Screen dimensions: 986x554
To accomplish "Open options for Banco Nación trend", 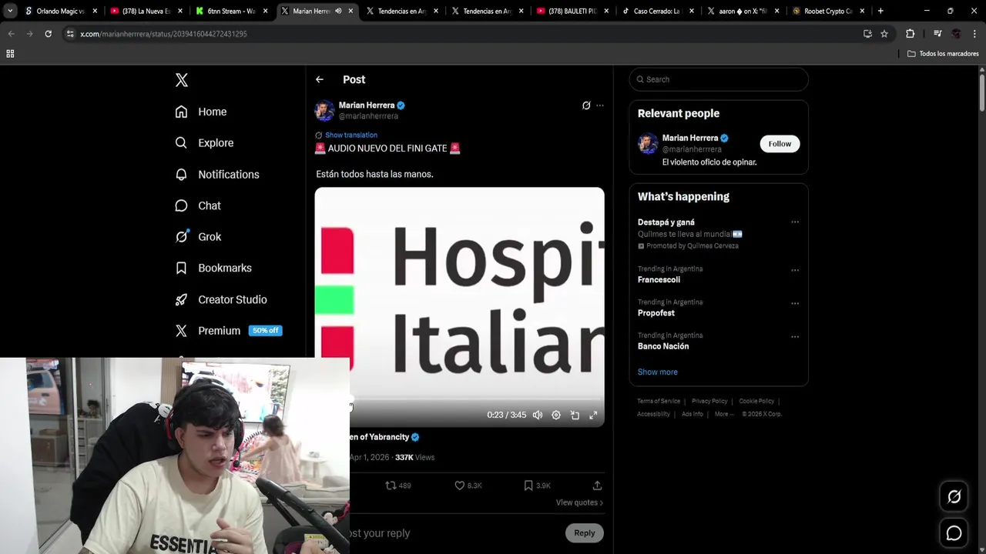I will [x=795, y=337].
